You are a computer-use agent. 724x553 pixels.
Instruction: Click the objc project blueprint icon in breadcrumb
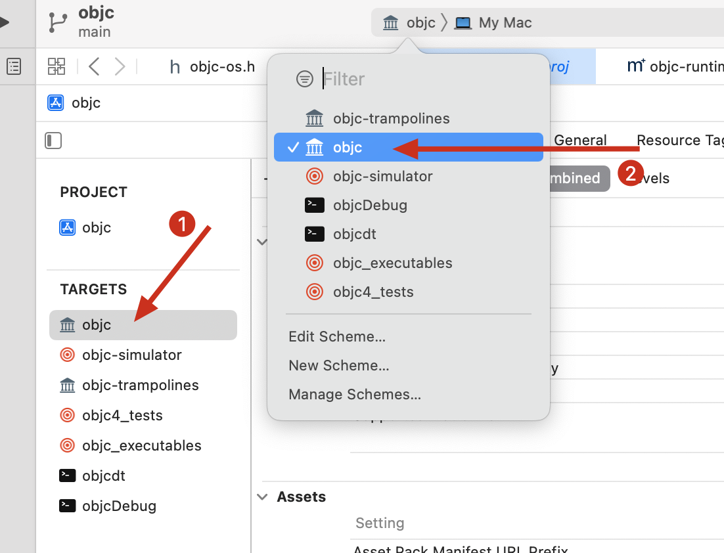(55, 103)
